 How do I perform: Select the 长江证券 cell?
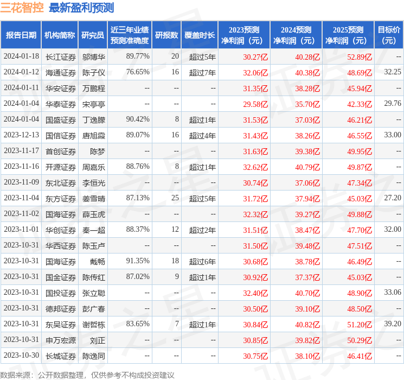(61, 57)
